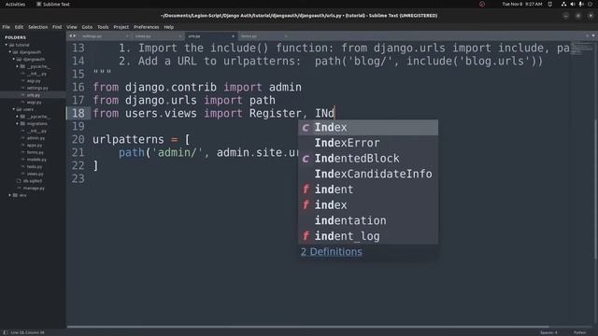Viewport: 598px width, 336px height.
Task: Click the class icon next to IndentedBlock
Action: (x=306, y=159)
